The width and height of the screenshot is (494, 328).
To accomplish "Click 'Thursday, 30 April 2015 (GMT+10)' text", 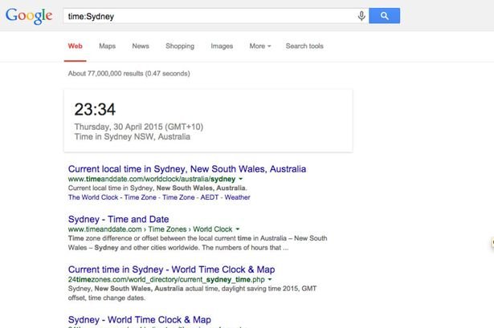I will click(x=139, y=127).
